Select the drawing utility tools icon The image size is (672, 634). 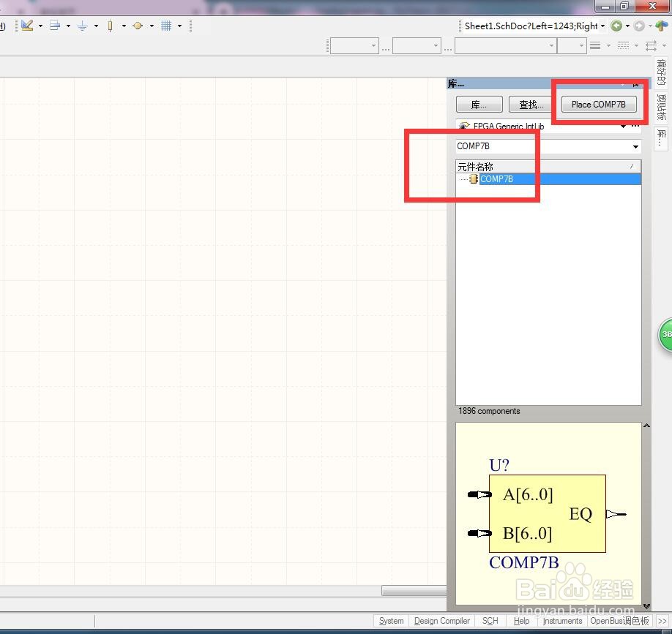click(x=27, y=26)
